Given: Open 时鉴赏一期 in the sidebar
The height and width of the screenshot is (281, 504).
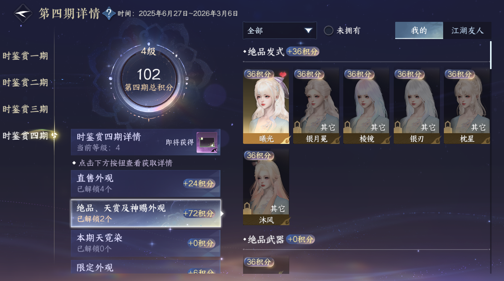Looking at the screenshot, I should 25,56.
